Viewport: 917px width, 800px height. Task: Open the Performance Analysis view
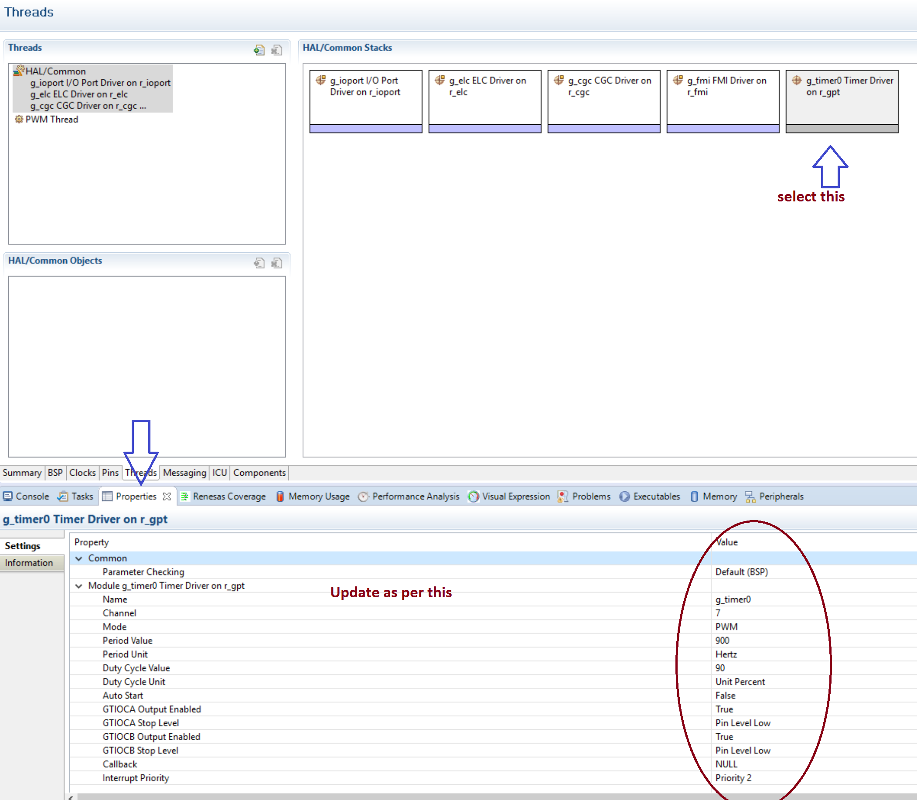tap(415, 496)
